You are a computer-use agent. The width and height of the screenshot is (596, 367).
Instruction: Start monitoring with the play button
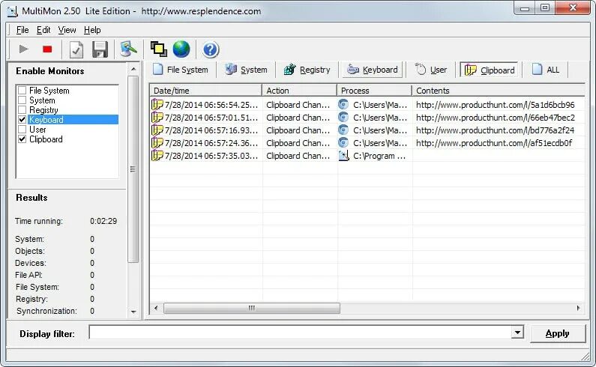23,49
